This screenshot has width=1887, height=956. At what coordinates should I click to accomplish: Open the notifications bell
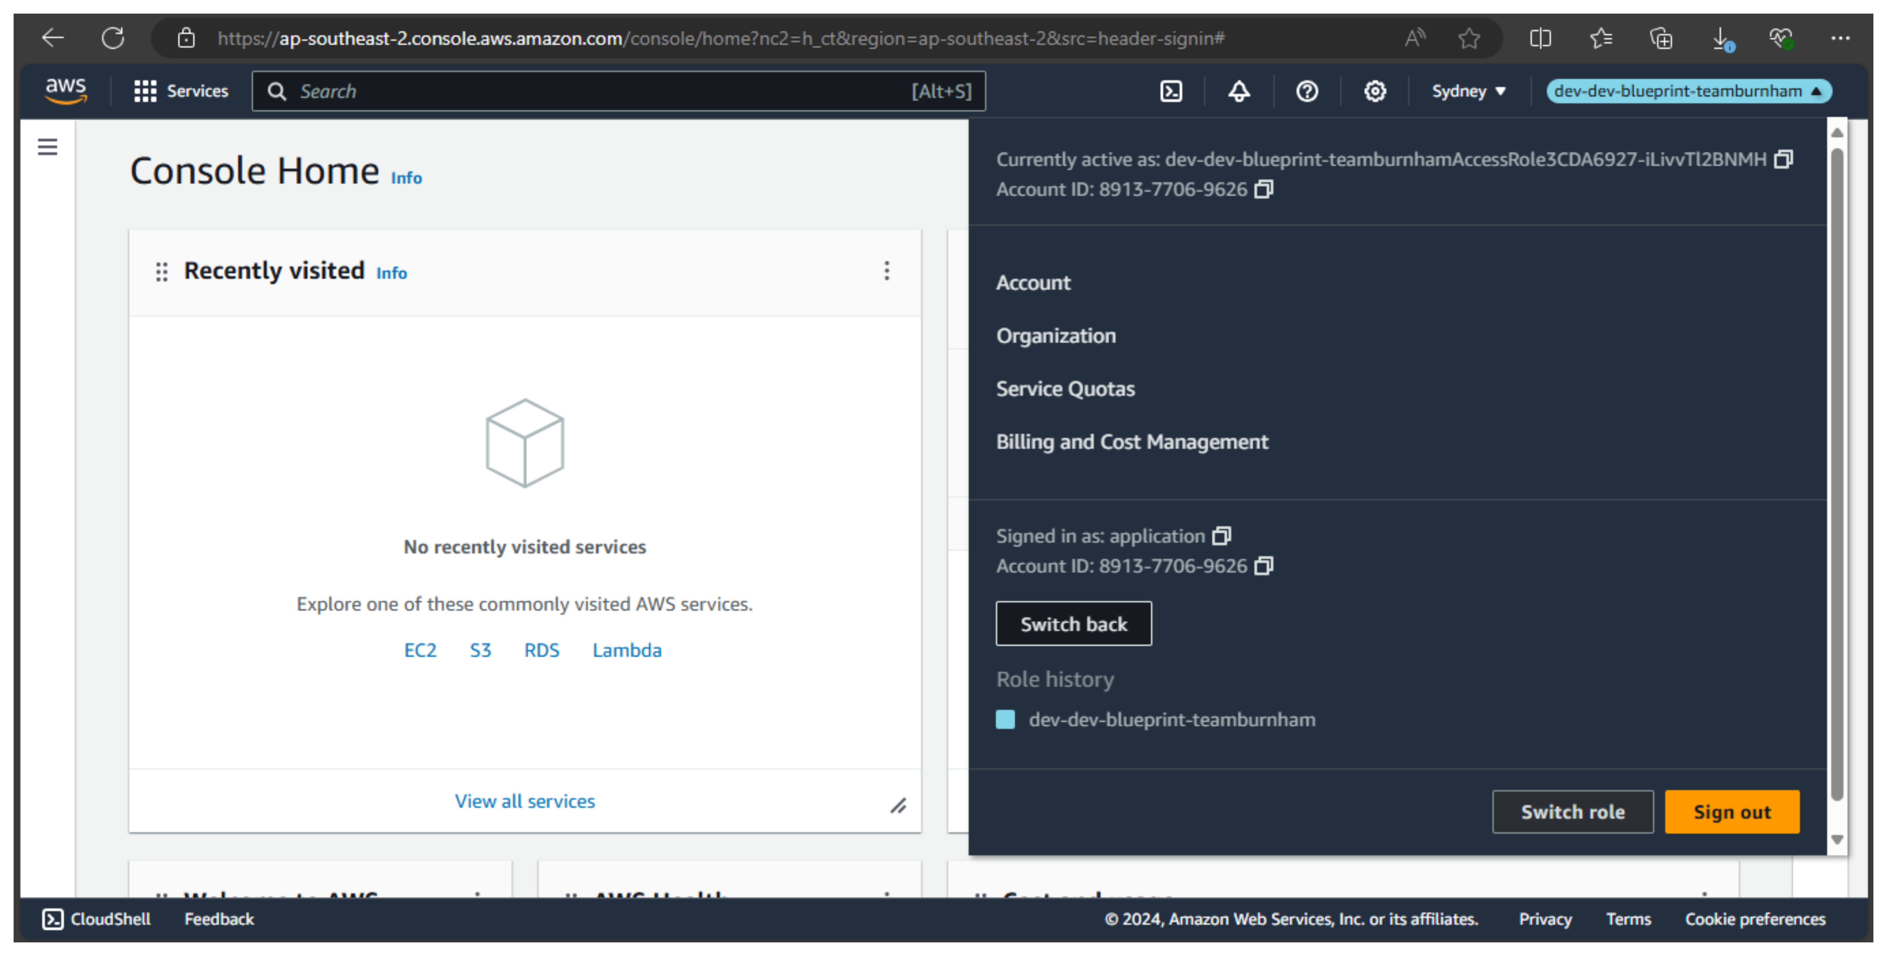tap(1238, 91)
